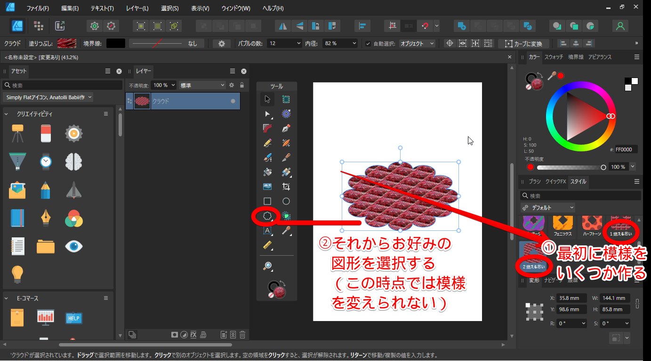Select the Zoom magnifier tool
This screenshot has height=361, width=651.
267,267
